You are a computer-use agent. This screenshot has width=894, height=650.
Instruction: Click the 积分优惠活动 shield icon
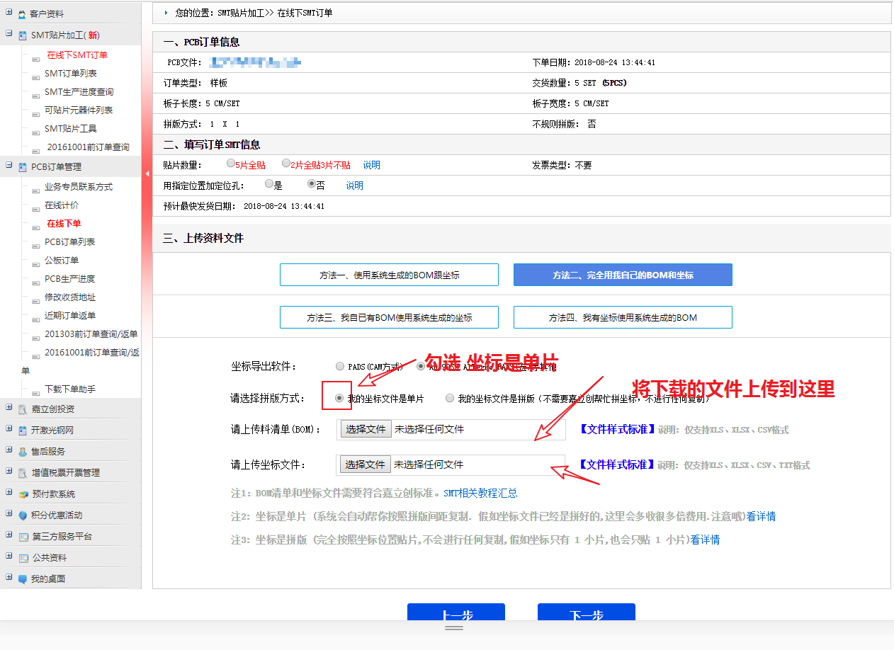pos(23,515)
